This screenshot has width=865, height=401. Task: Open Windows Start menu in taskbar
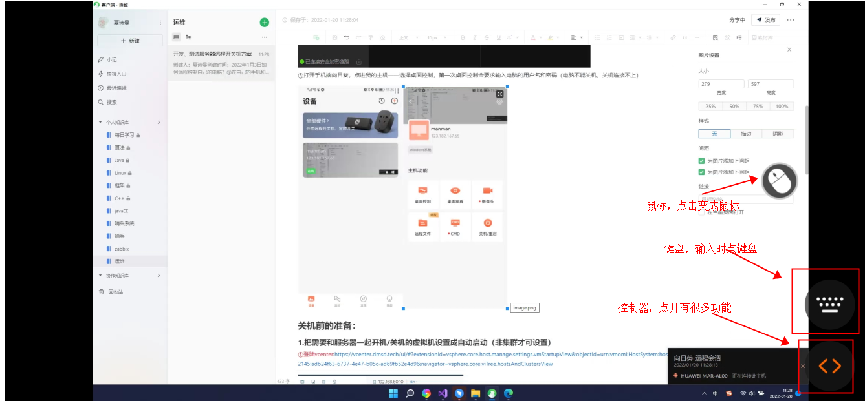tap(393, 393)
